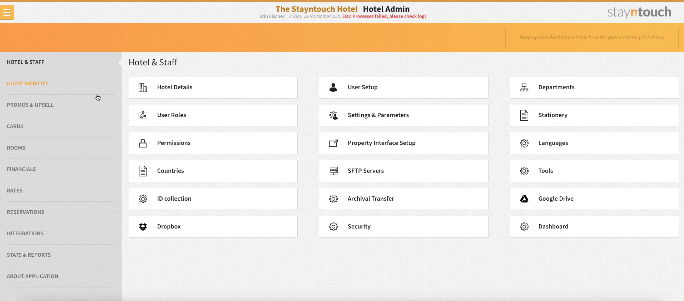Viewport: 684px width, 301px height.
Task: Click the Countries document icon
Action: pos(143,171)
